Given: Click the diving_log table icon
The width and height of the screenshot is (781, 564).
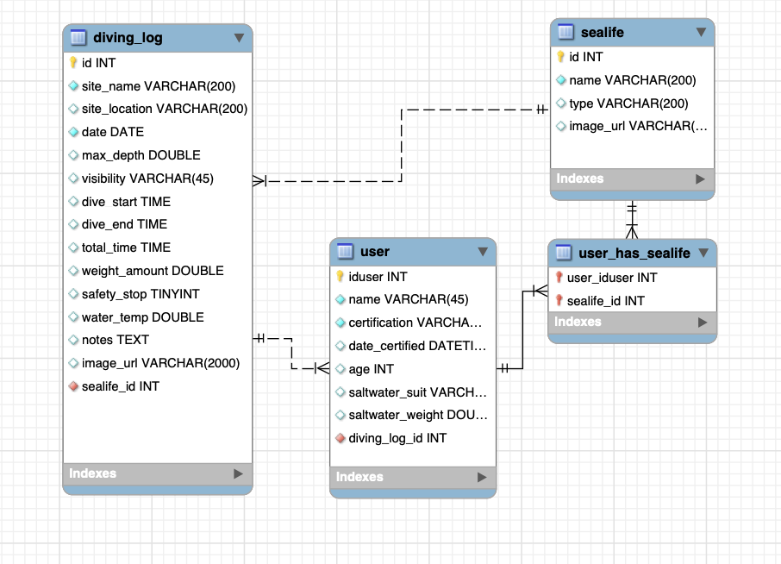Looking at the screenshot, I should [x=78, y=37].
